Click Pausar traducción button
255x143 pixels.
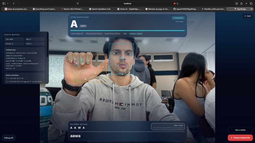pos(240,138)
